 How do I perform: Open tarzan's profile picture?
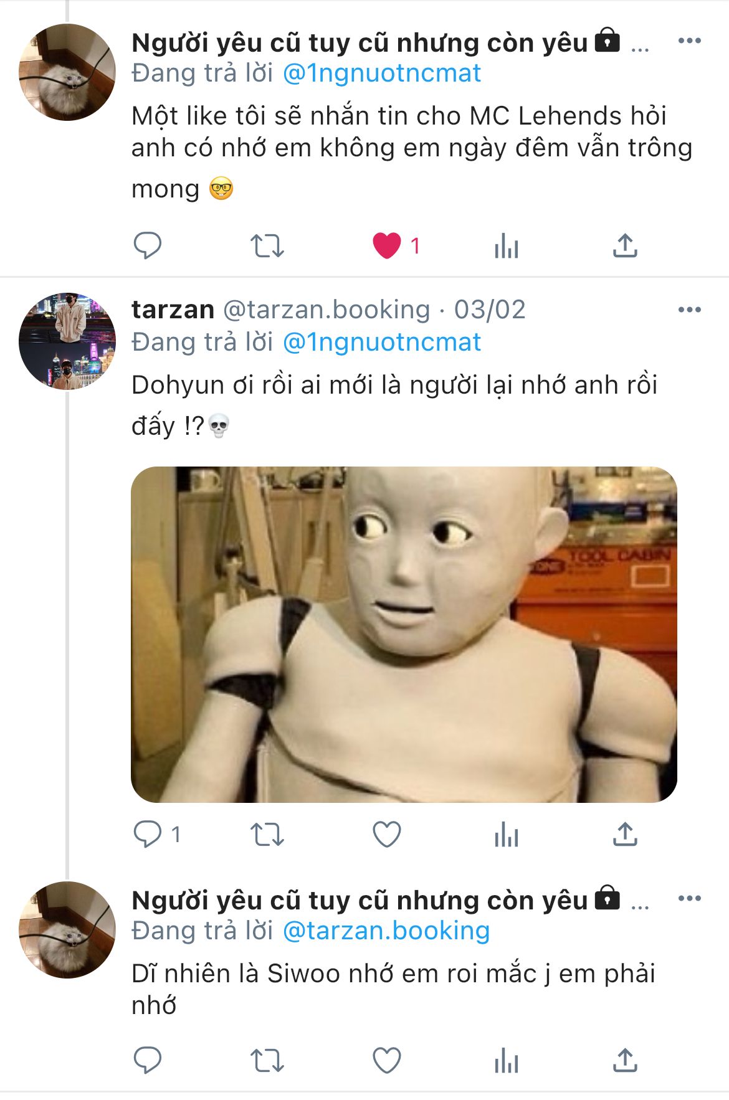pyautogui.click(x=67, y=341)
